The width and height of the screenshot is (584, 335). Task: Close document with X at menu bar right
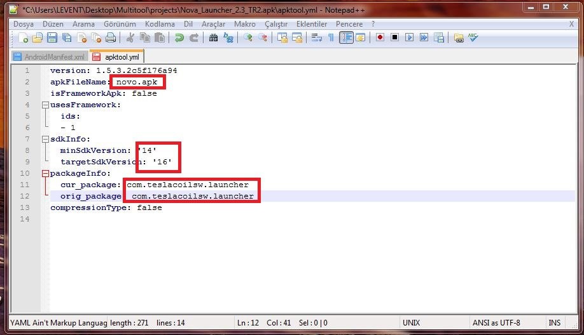coord(571,24)
